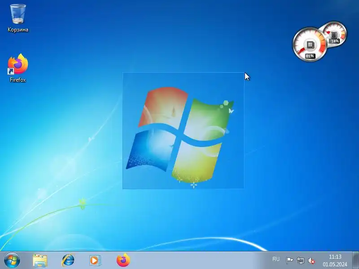Click the Show desktop button

[x=355, y=260]
